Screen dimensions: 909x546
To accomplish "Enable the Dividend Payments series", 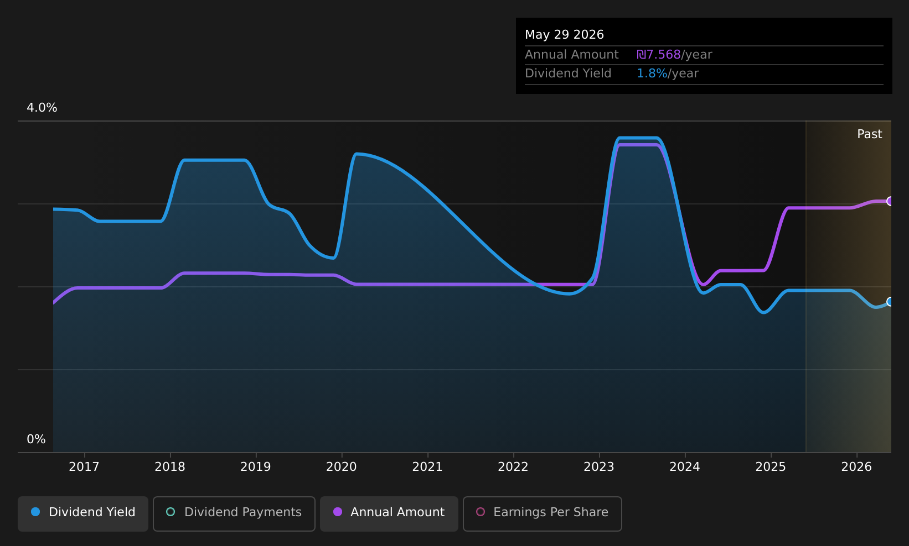I will (x=234, y=513).
